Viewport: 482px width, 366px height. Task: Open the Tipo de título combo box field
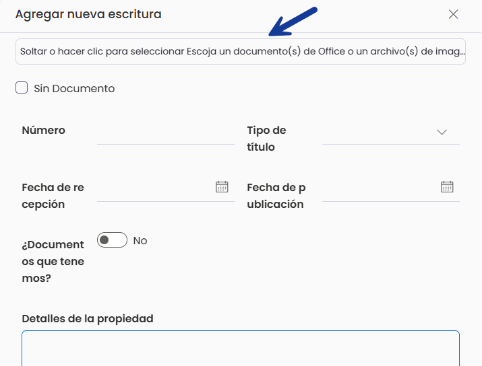pyautogui.click(x=391, y=133)
